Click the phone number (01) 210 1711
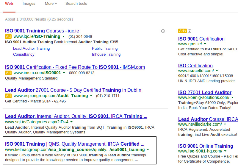This screenshot has width=238, height=165. coord(108,96)
